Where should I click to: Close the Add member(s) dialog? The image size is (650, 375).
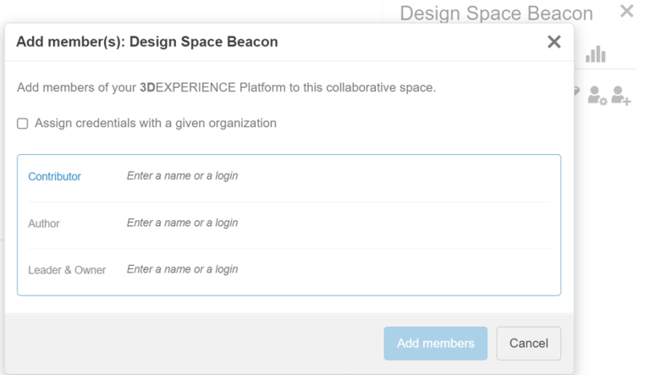tap(554, 41)
